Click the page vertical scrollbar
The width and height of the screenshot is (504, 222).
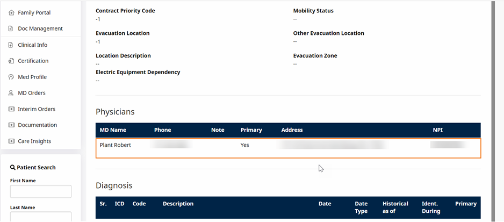493,111
